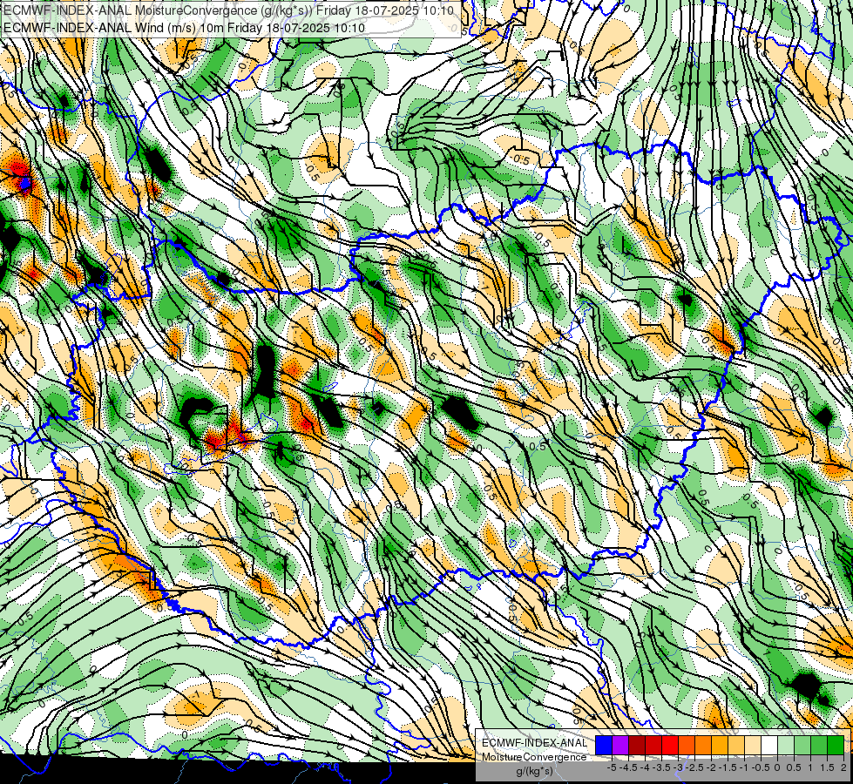Click the palest green swatch between 0 and 0.5
The width and height of the screenshot is (853, 784).
786,745
